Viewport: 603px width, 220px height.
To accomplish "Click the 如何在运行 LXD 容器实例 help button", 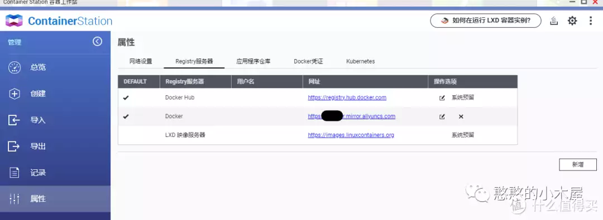I will (x=485, y=21).
